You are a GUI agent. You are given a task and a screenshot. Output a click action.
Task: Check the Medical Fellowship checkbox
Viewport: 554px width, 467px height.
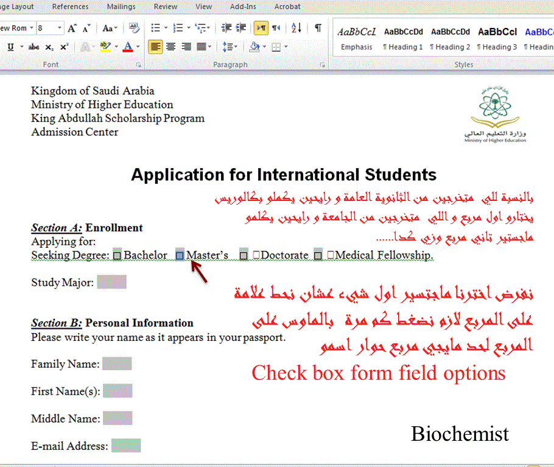[x=318, y=256]
